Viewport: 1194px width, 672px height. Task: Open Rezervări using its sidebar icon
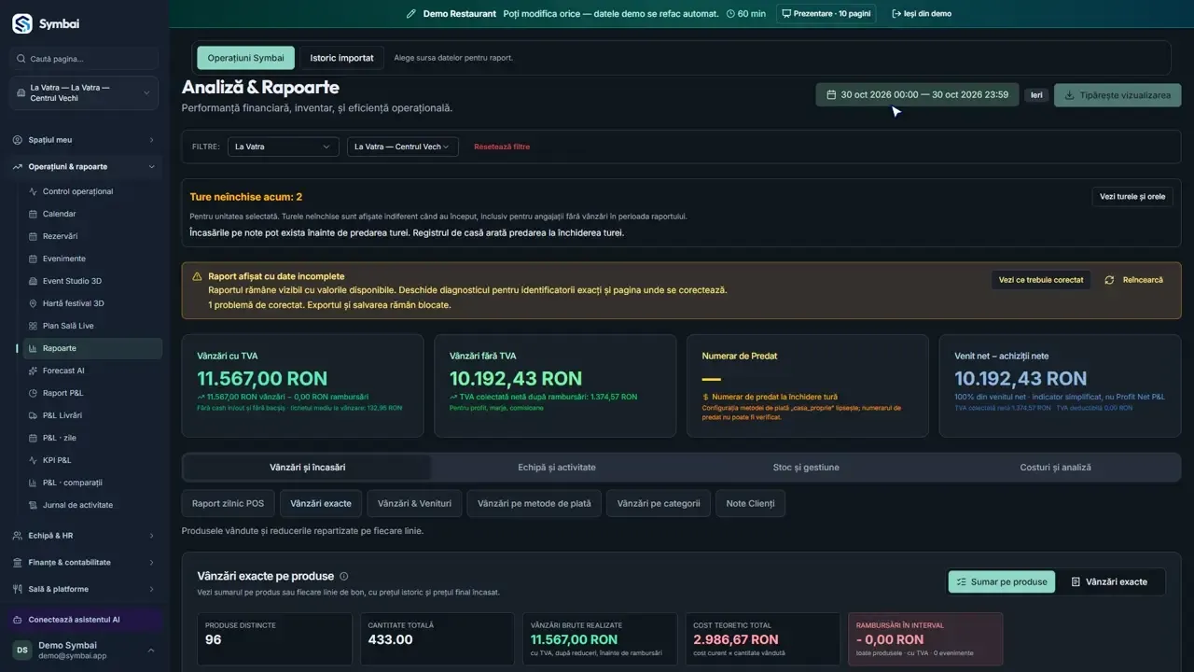[33, 236]
